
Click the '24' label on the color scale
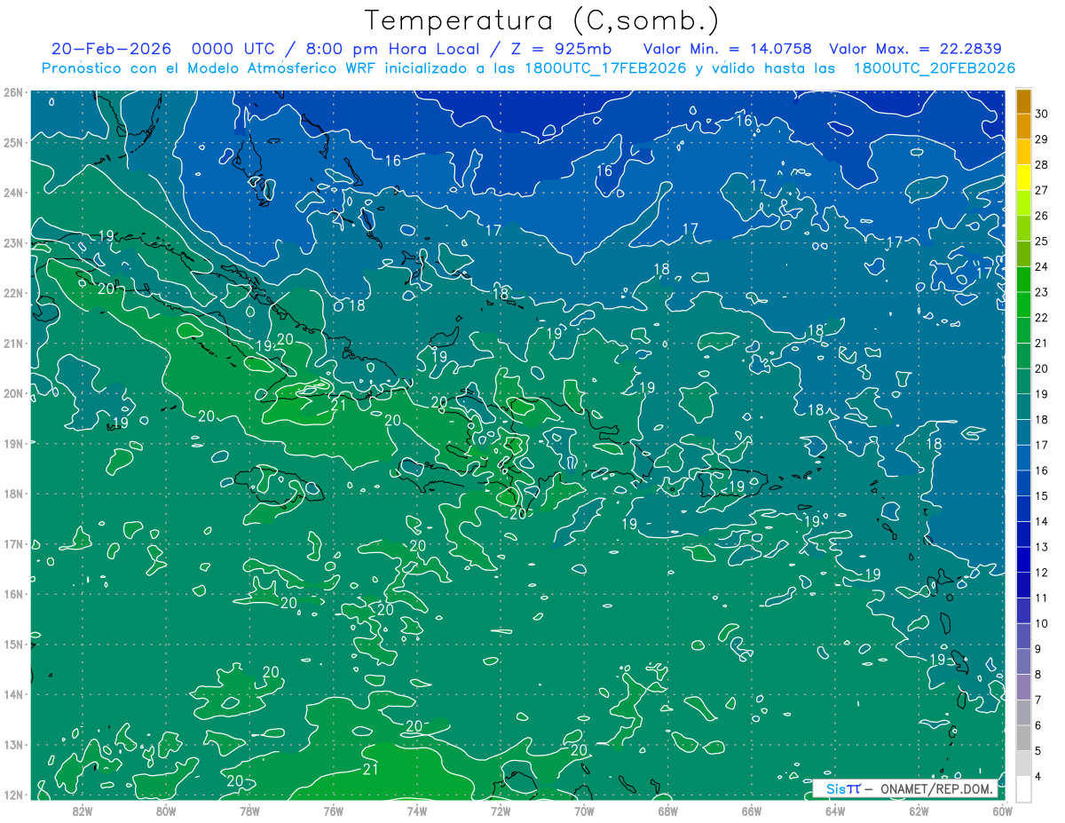pos(1042,267)
